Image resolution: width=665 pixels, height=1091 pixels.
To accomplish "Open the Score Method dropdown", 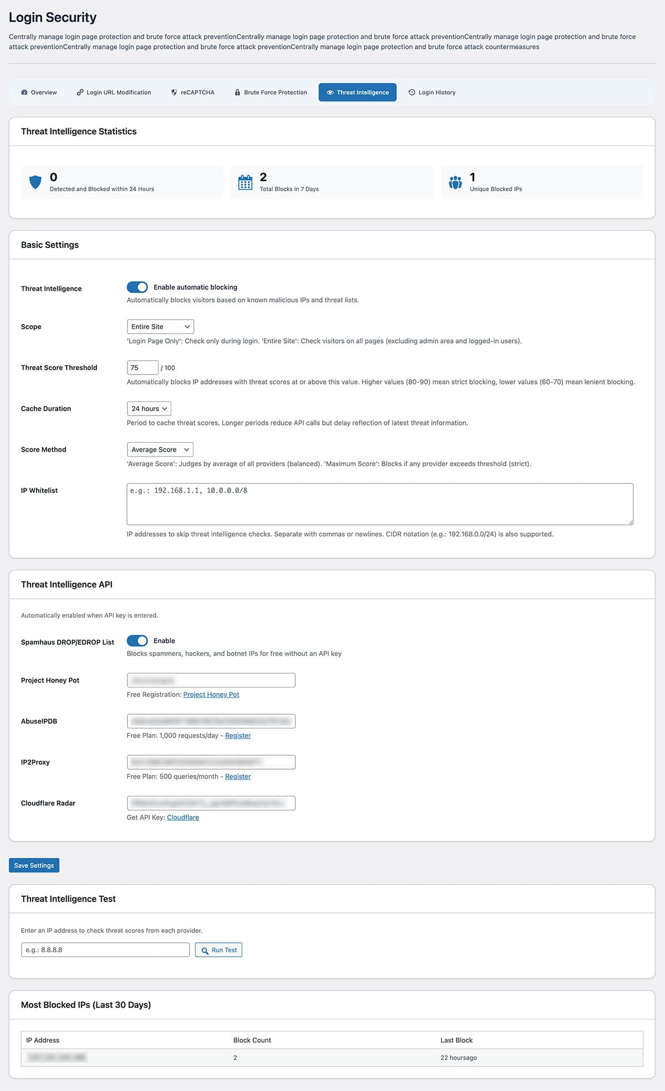I will tap(160, 449).
